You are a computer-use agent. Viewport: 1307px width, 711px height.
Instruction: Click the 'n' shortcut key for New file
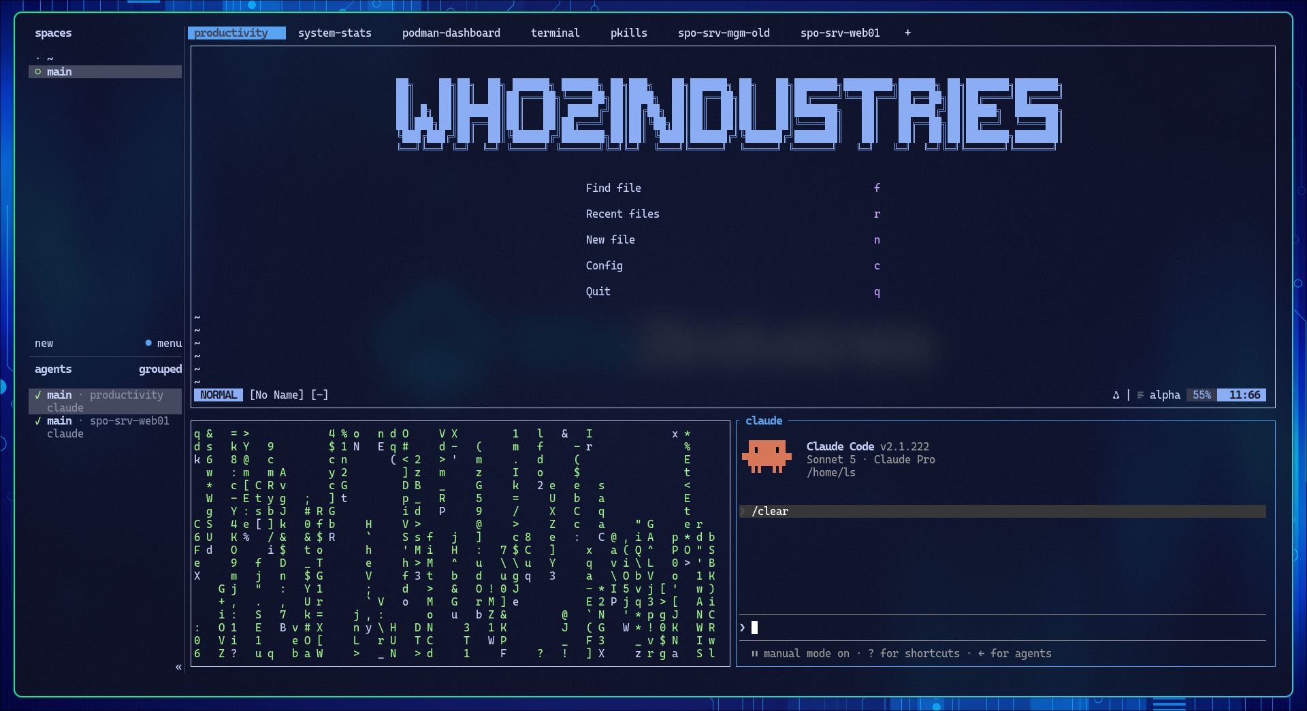pyautogui.click(x=877, y=239)
